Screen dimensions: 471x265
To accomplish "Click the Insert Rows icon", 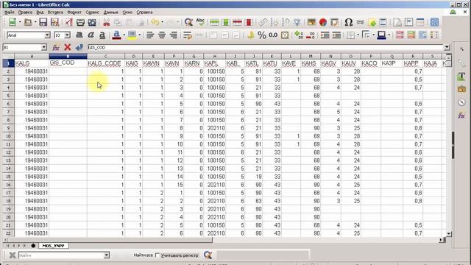I will click(x=214, y=22).
